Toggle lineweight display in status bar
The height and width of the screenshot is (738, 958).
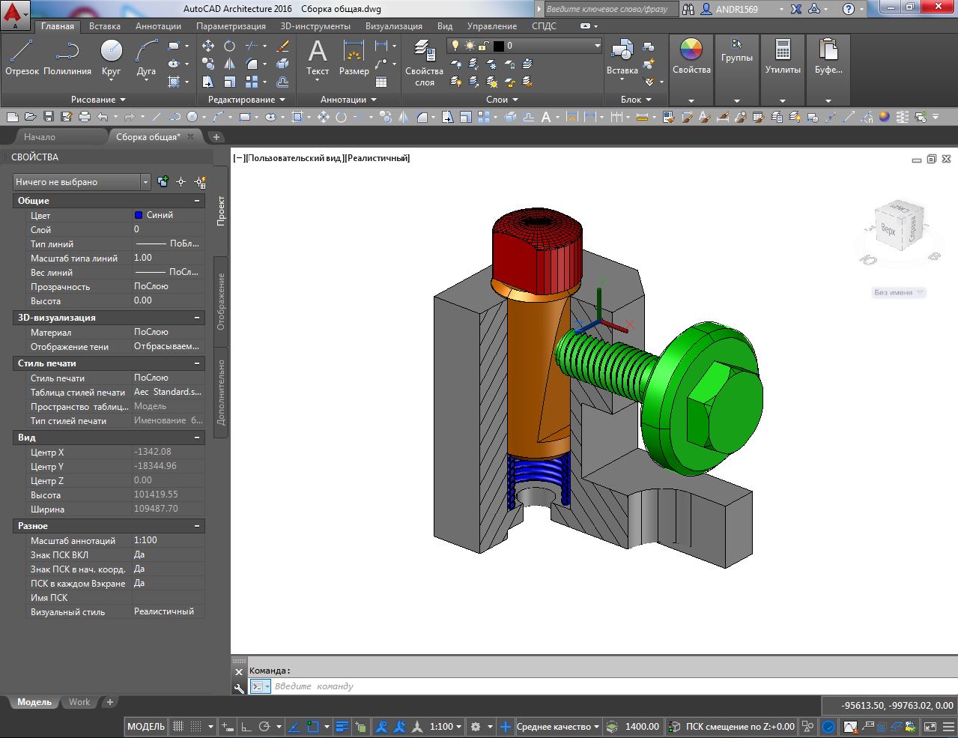[x=342, y=727]
